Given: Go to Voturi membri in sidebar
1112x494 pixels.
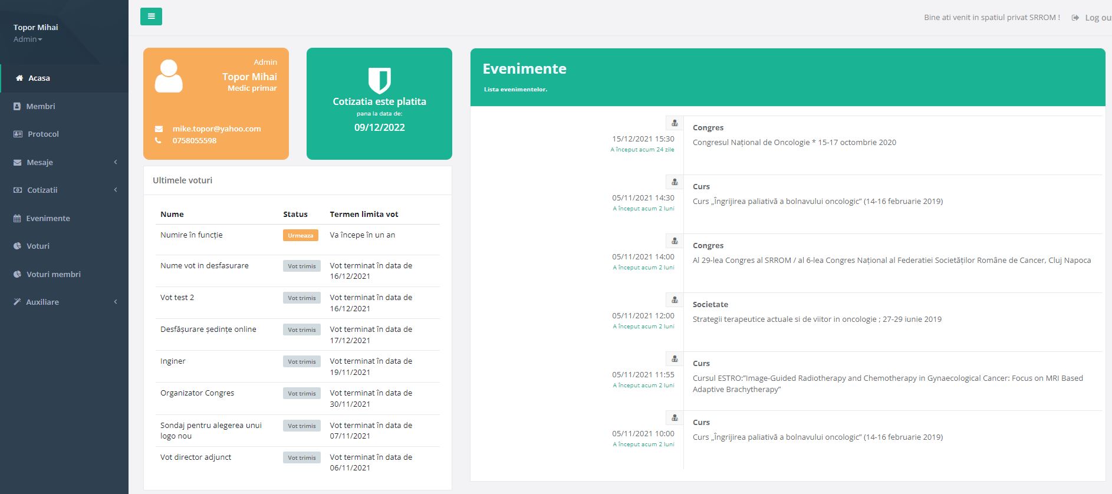Looking at the screenshot, I should pos(53,274).
